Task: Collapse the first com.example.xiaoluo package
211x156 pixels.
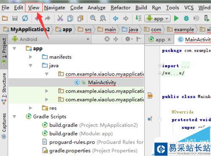Action: [x=47, y=74]
